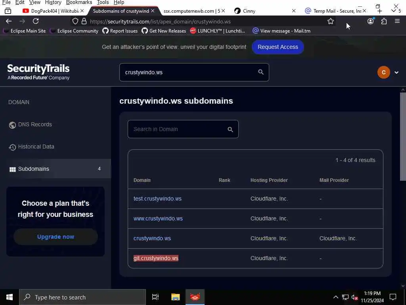
Task: Select Subdomains in the sidebar
Action: pyautogui.click(x=56, y=169)
